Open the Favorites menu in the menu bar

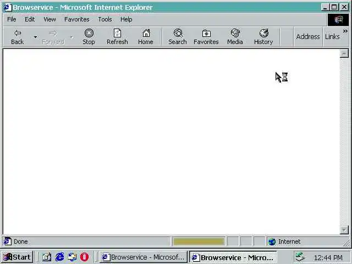point(77,20)
